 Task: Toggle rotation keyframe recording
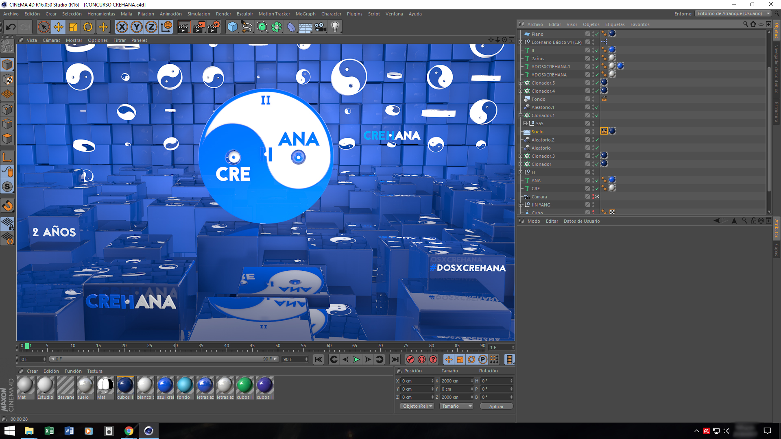pyautogui.click(x=471, y=359)
